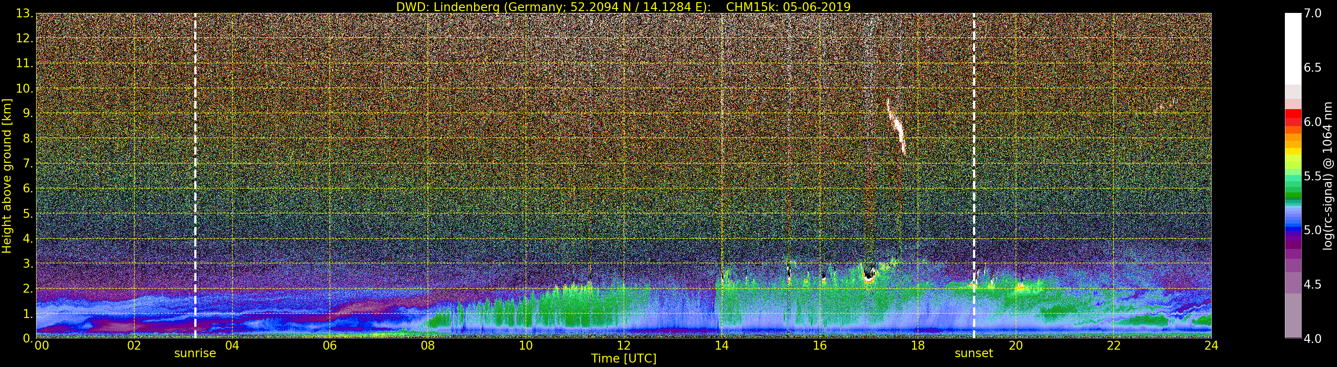The image size is (1337, 367).
Task: Click the "00" tick on the time axis
Action: (41, 346)
